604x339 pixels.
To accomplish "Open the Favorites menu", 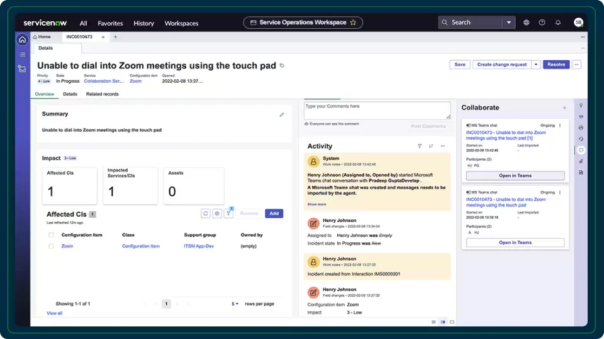I will [x=110, y=23].
